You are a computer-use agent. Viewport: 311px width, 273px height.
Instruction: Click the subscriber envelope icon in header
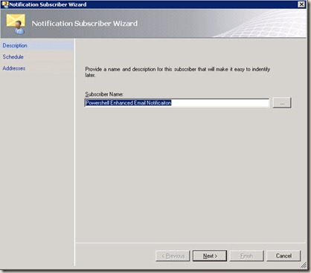16,24
